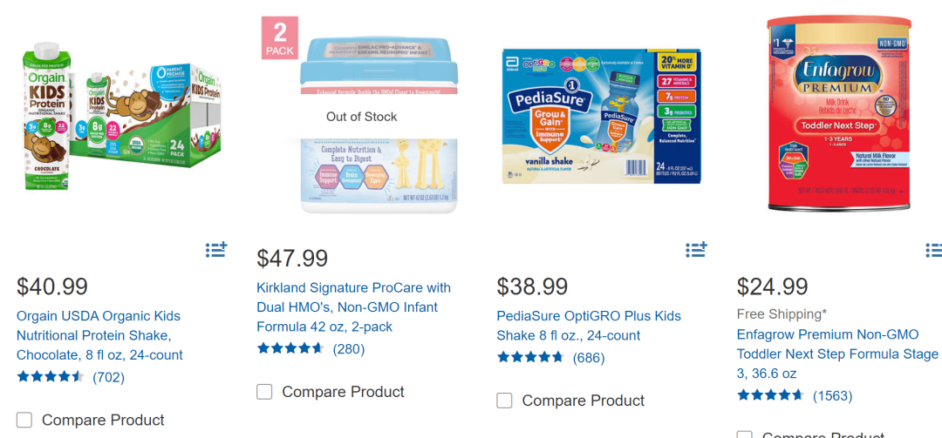
Task: Check Compare Product for Orgain Kids shake
Action: (24, 420)
